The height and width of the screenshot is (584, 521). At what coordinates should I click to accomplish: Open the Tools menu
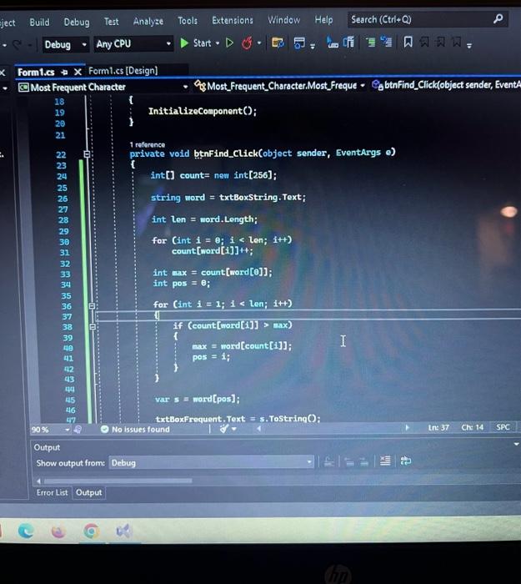(x=188, y=21)
